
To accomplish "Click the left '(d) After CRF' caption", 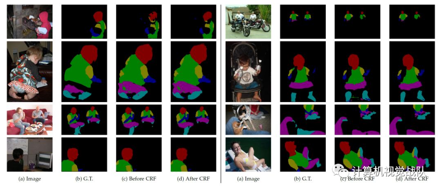I will coord(194,179).
